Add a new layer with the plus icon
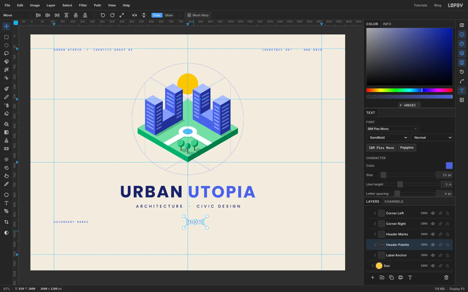This screenshot has height=292, width=468. click(373, 277)
